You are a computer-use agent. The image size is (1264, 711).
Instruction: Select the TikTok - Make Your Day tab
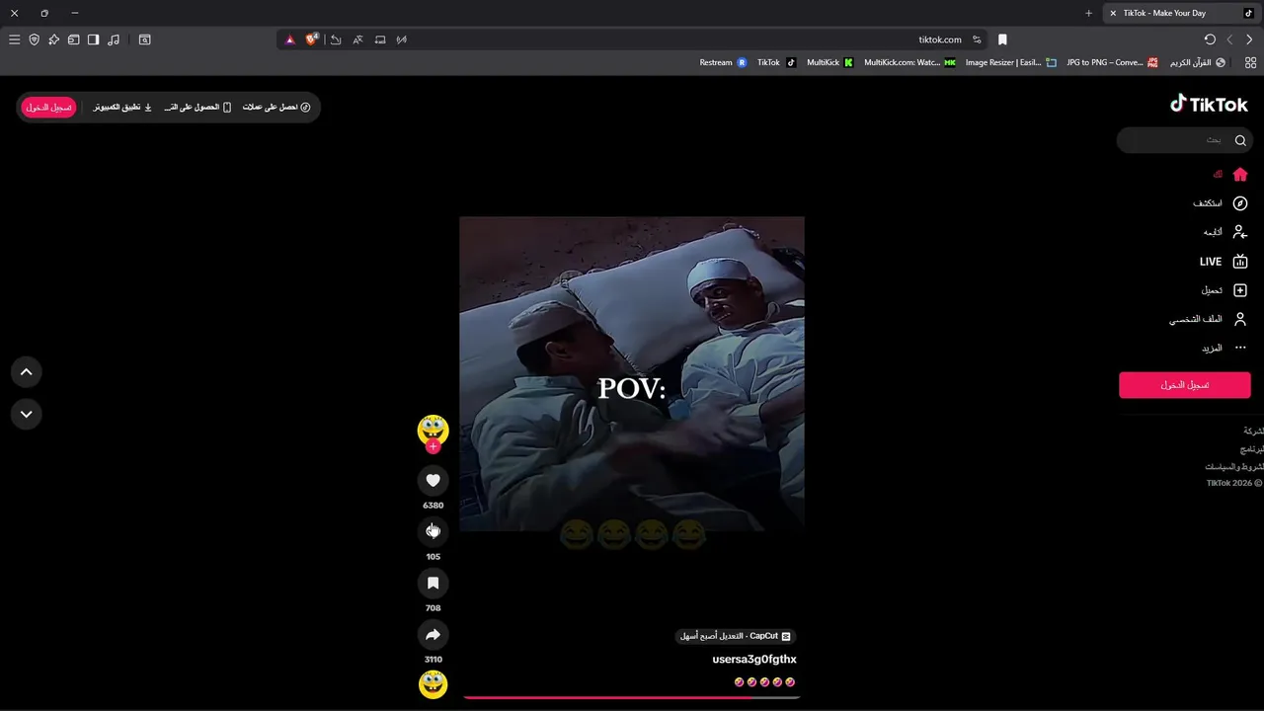pyautogui.click(x=1181, y=13)
